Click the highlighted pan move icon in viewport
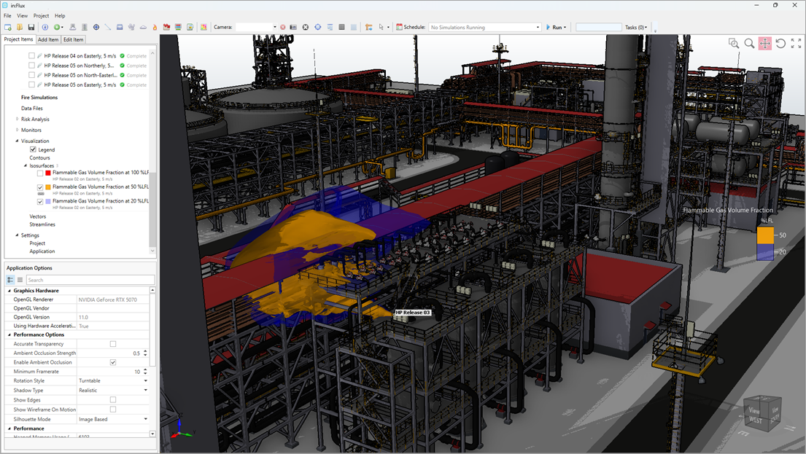 [765, 44]
